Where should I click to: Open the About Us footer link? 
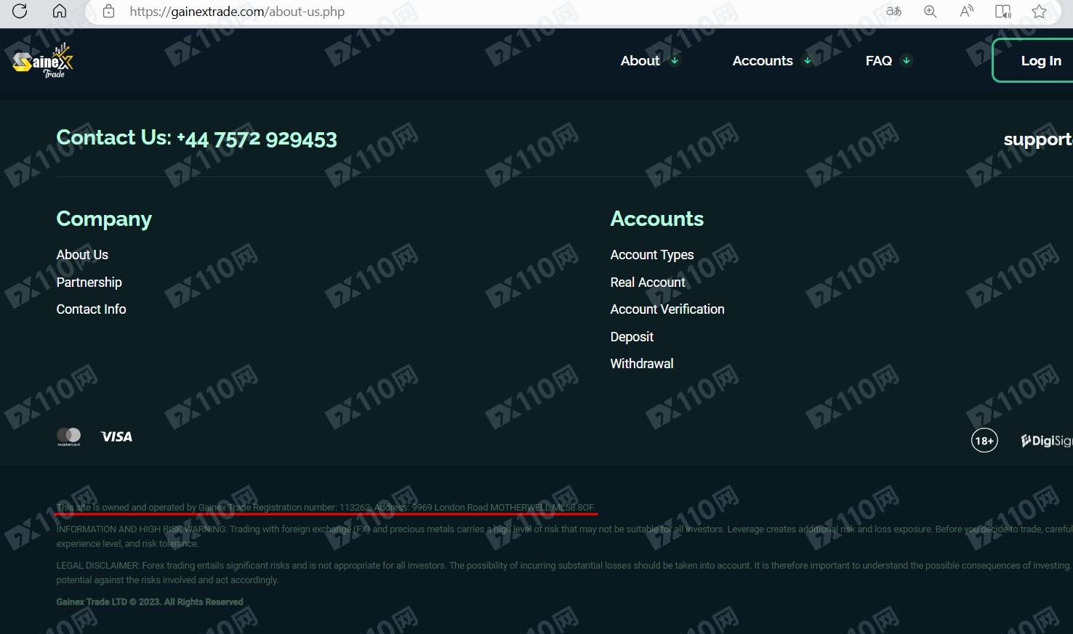pos(82,255)
